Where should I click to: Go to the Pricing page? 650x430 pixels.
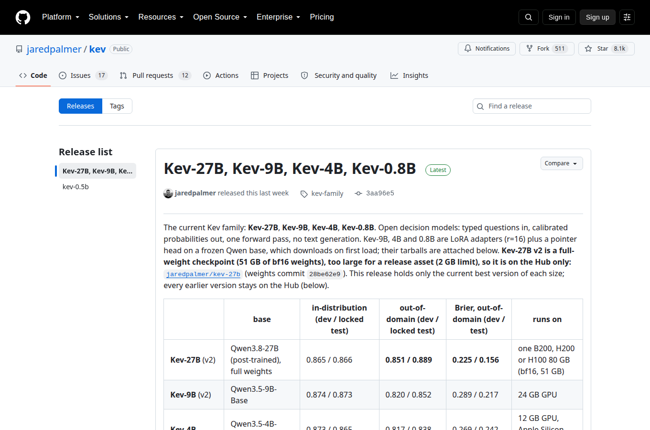[322, 17]
